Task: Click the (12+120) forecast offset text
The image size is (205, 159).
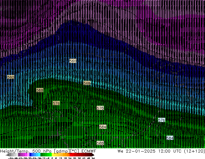Action: click(195, 151)
